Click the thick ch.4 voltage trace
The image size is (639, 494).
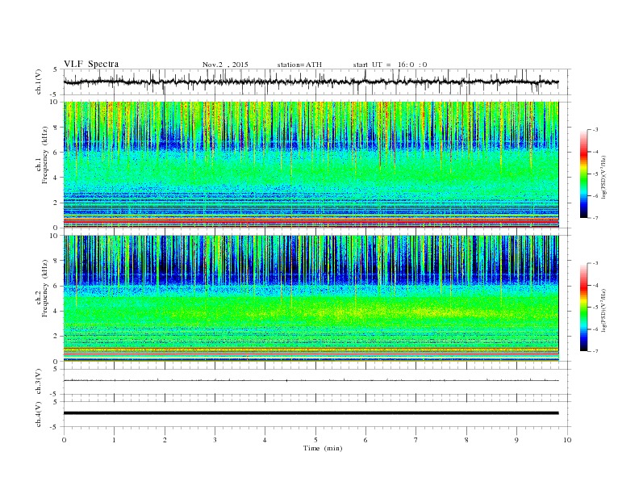click(311, 413)
